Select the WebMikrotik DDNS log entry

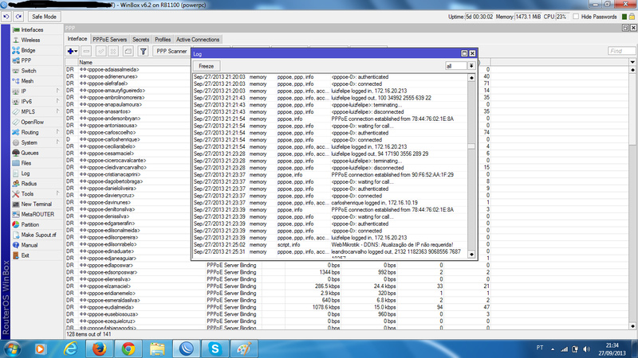(330, 245)
